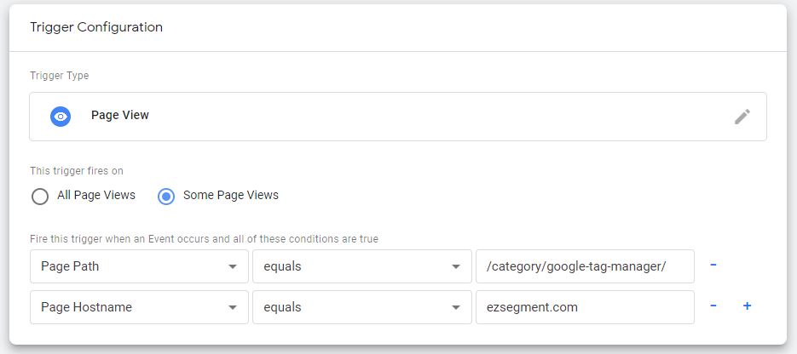Click the ezsegment.com value field
This screenshot has width=797, height=354.
585,307
